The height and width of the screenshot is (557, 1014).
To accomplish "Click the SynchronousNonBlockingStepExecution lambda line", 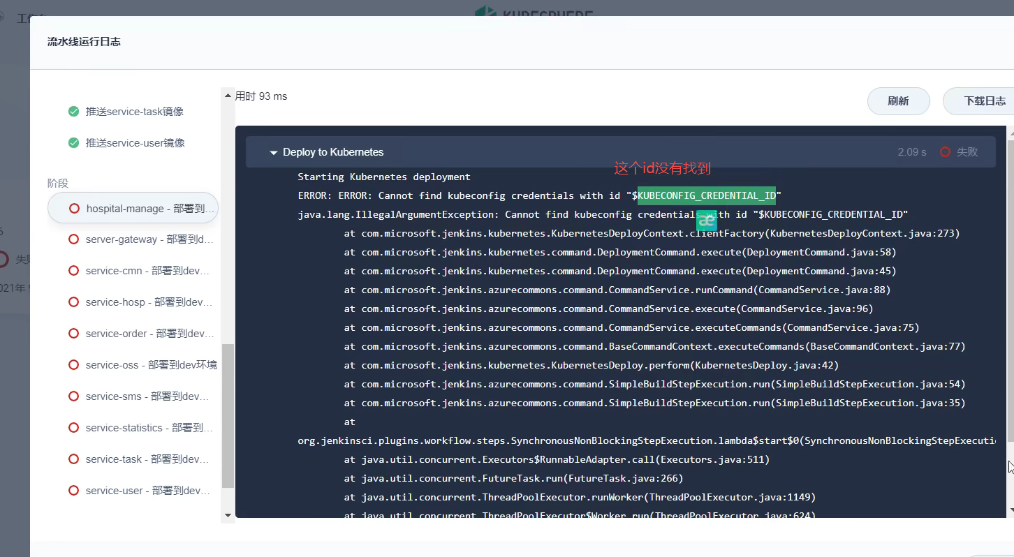I will click(x=647, y=441).
